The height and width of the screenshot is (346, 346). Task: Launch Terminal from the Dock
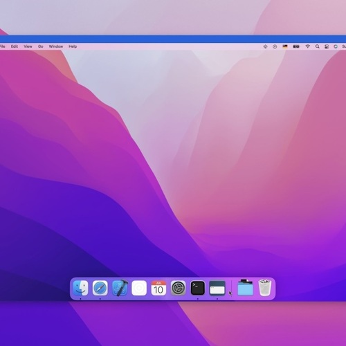[x=198, y=288]
